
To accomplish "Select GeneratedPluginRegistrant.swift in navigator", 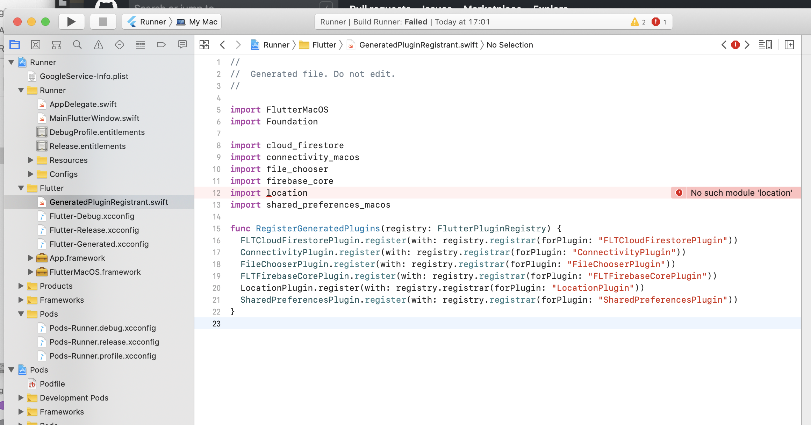I will click(109, 202).
